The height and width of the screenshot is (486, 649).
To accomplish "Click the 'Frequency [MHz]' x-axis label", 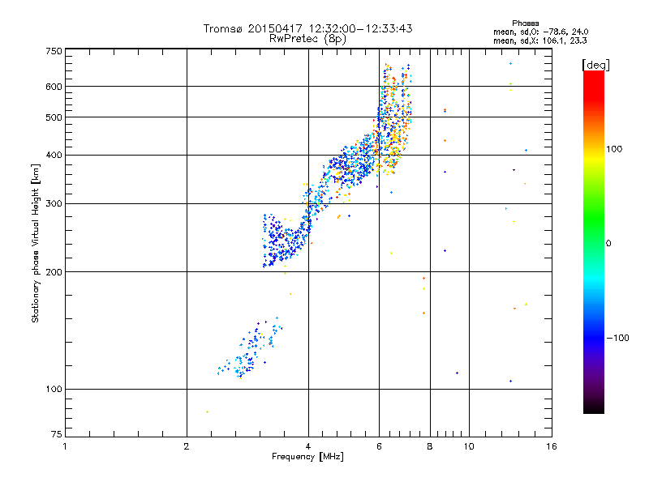I will pyautogui.click(x=307, y=458).
